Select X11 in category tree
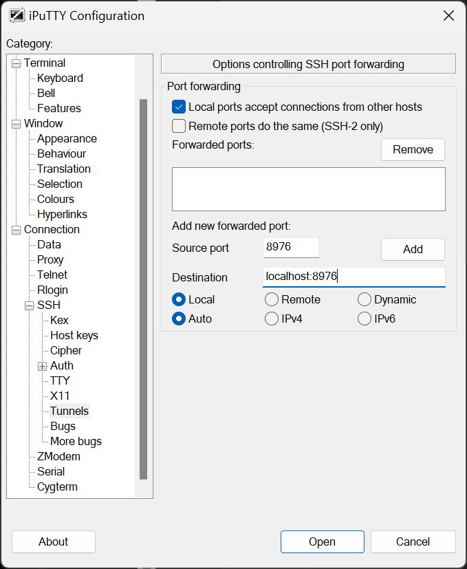 [60, 396]
